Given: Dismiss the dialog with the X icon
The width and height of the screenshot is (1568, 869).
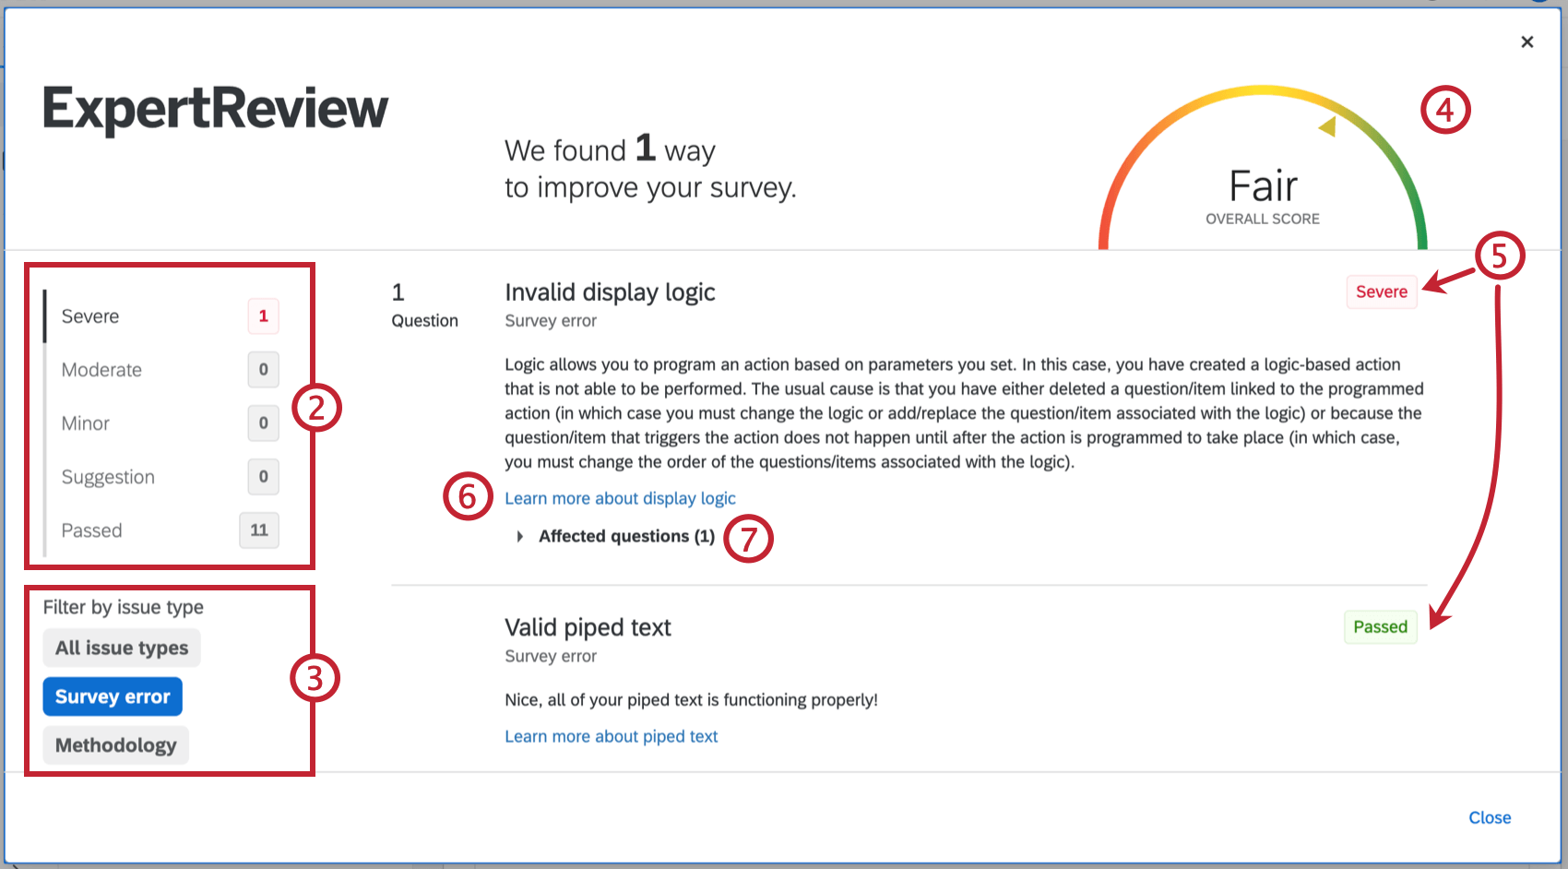Looking at the screenshot, I should [1526, 42].
